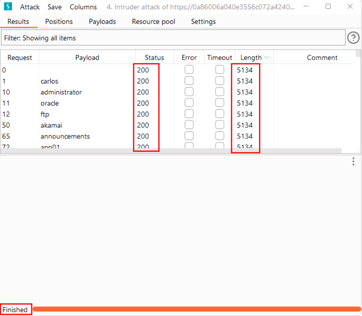Select the carlos payload row
This screenshot has height=316, width=362.
pyautogui.click(x=178, y=81)
